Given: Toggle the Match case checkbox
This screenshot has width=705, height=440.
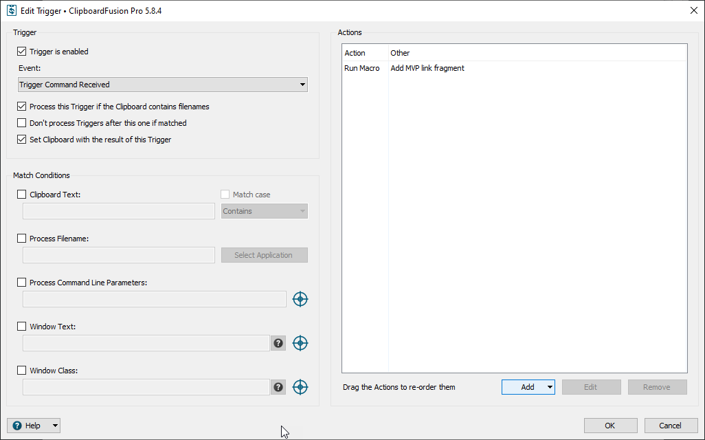Looking at the screenshot, I should (x=225, y=195).
